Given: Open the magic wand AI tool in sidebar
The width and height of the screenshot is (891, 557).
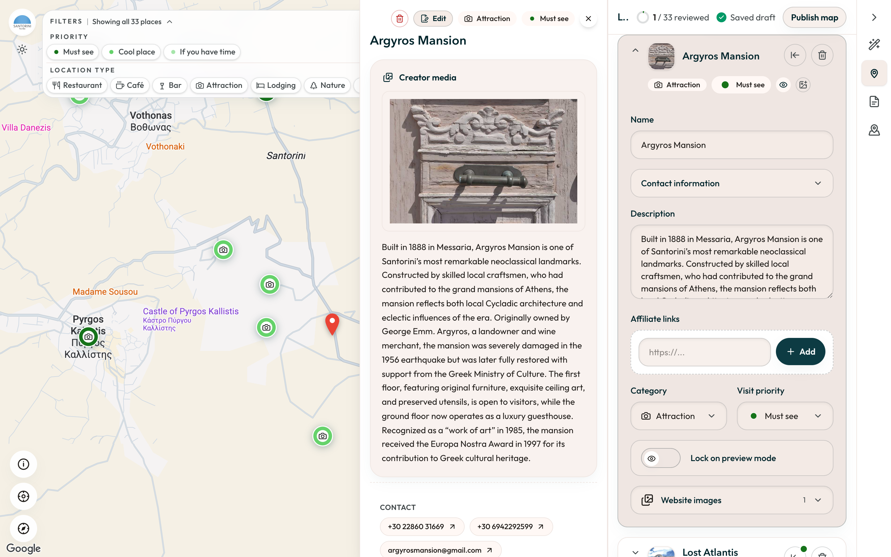Looking at the screenshot, I should [x=874, y=45].
